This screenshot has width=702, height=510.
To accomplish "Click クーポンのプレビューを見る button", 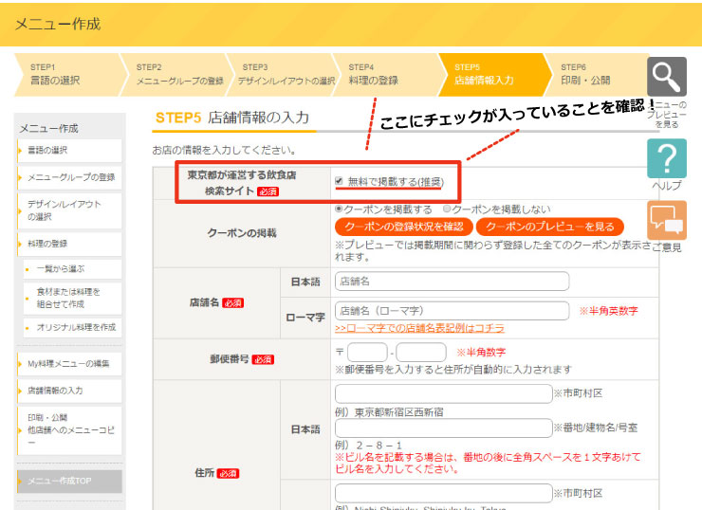I will [550, 227].
